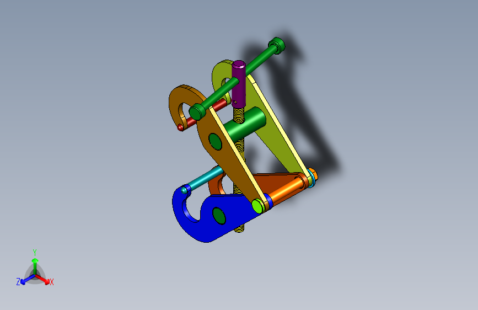Select the purple vertical cylinder

click(x=238, y=84)
